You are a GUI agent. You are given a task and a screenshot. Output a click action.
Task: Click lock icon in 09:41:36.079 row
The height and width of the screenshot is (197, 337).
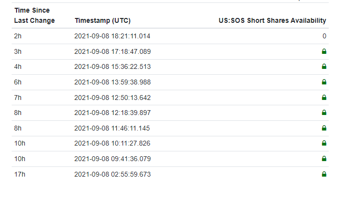click(x=324, y=158)
